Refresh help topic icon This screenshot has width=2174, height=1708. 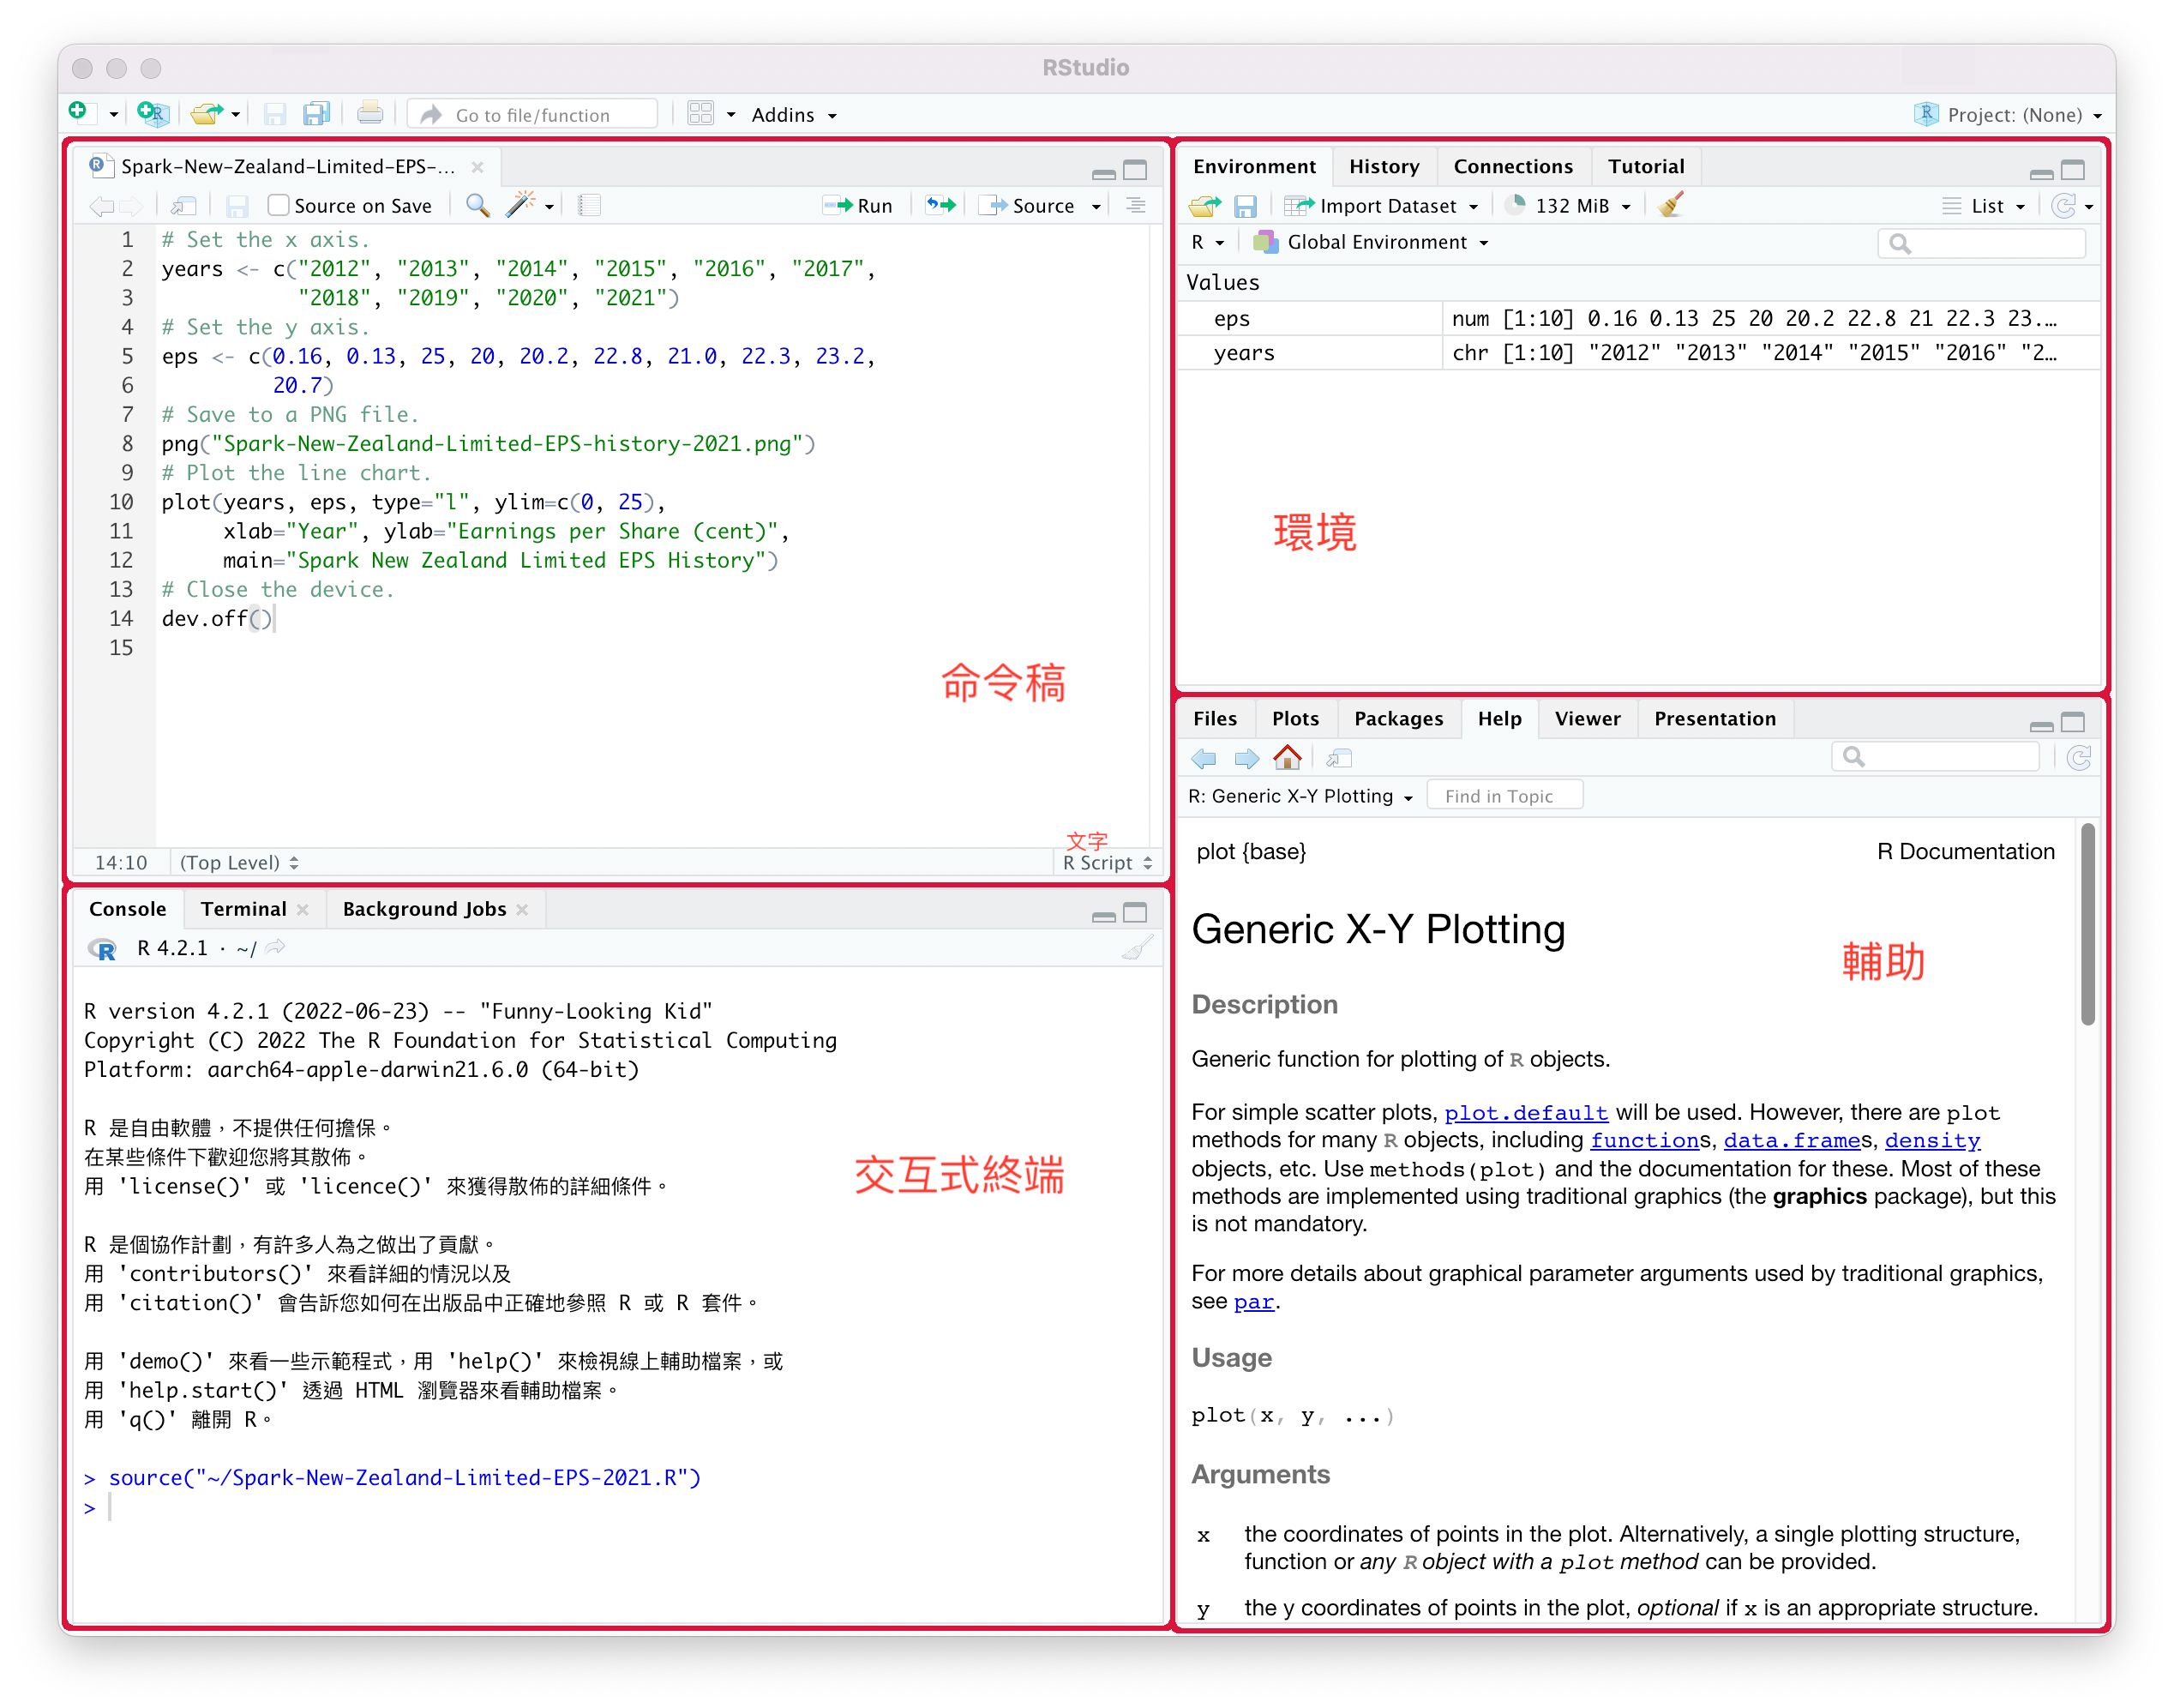2080,758
